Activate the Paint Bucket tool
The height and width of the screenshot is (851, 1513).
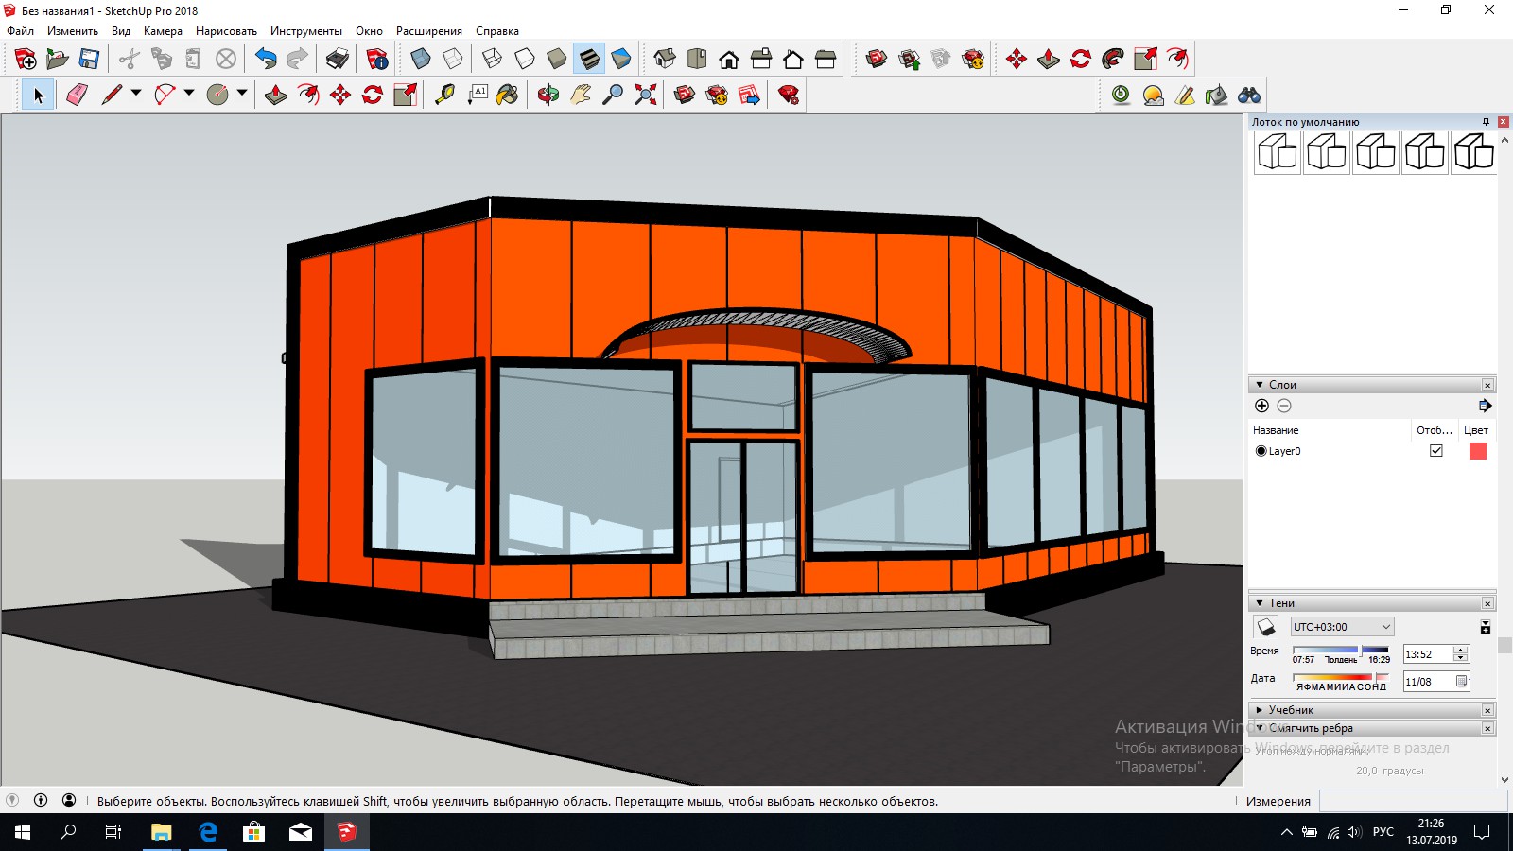tap(508, 95)
